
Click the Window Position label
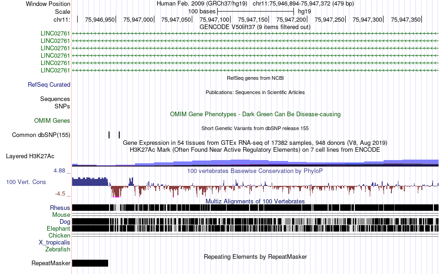click(48, 4)
